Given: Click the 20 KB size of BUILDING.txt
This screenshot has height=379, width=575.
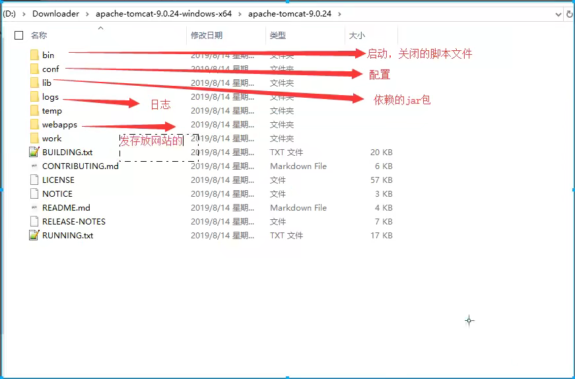Looking at the screenshot, I should tap(382, 152).
